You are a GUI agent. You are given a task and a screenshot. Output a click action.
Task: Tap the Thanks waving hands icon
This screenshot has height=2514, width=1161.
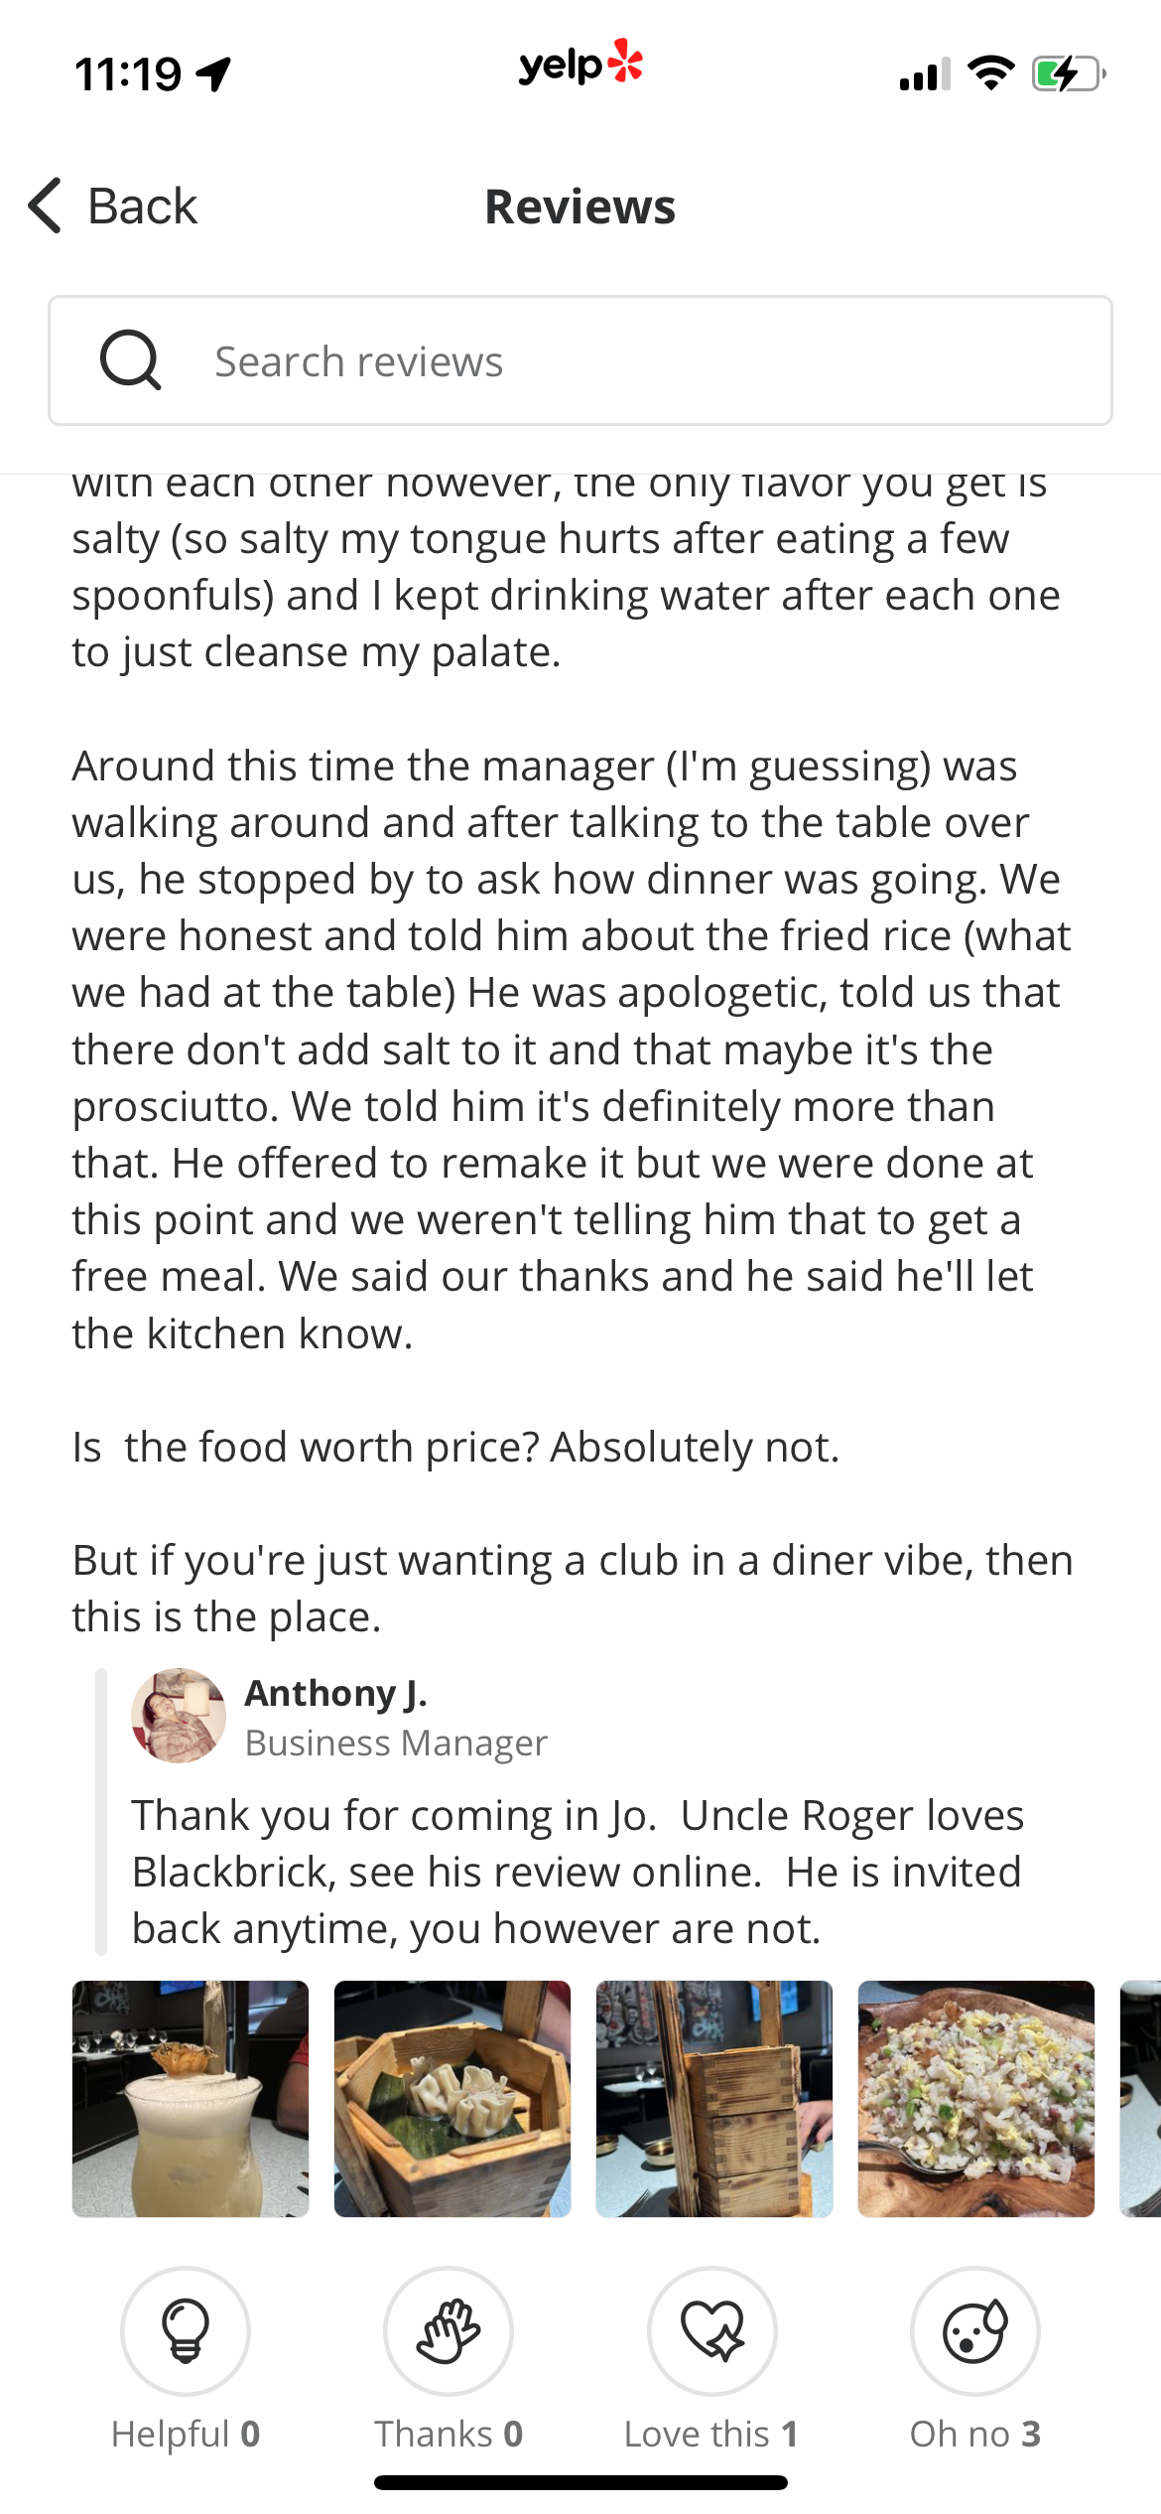click(449, 2329)
